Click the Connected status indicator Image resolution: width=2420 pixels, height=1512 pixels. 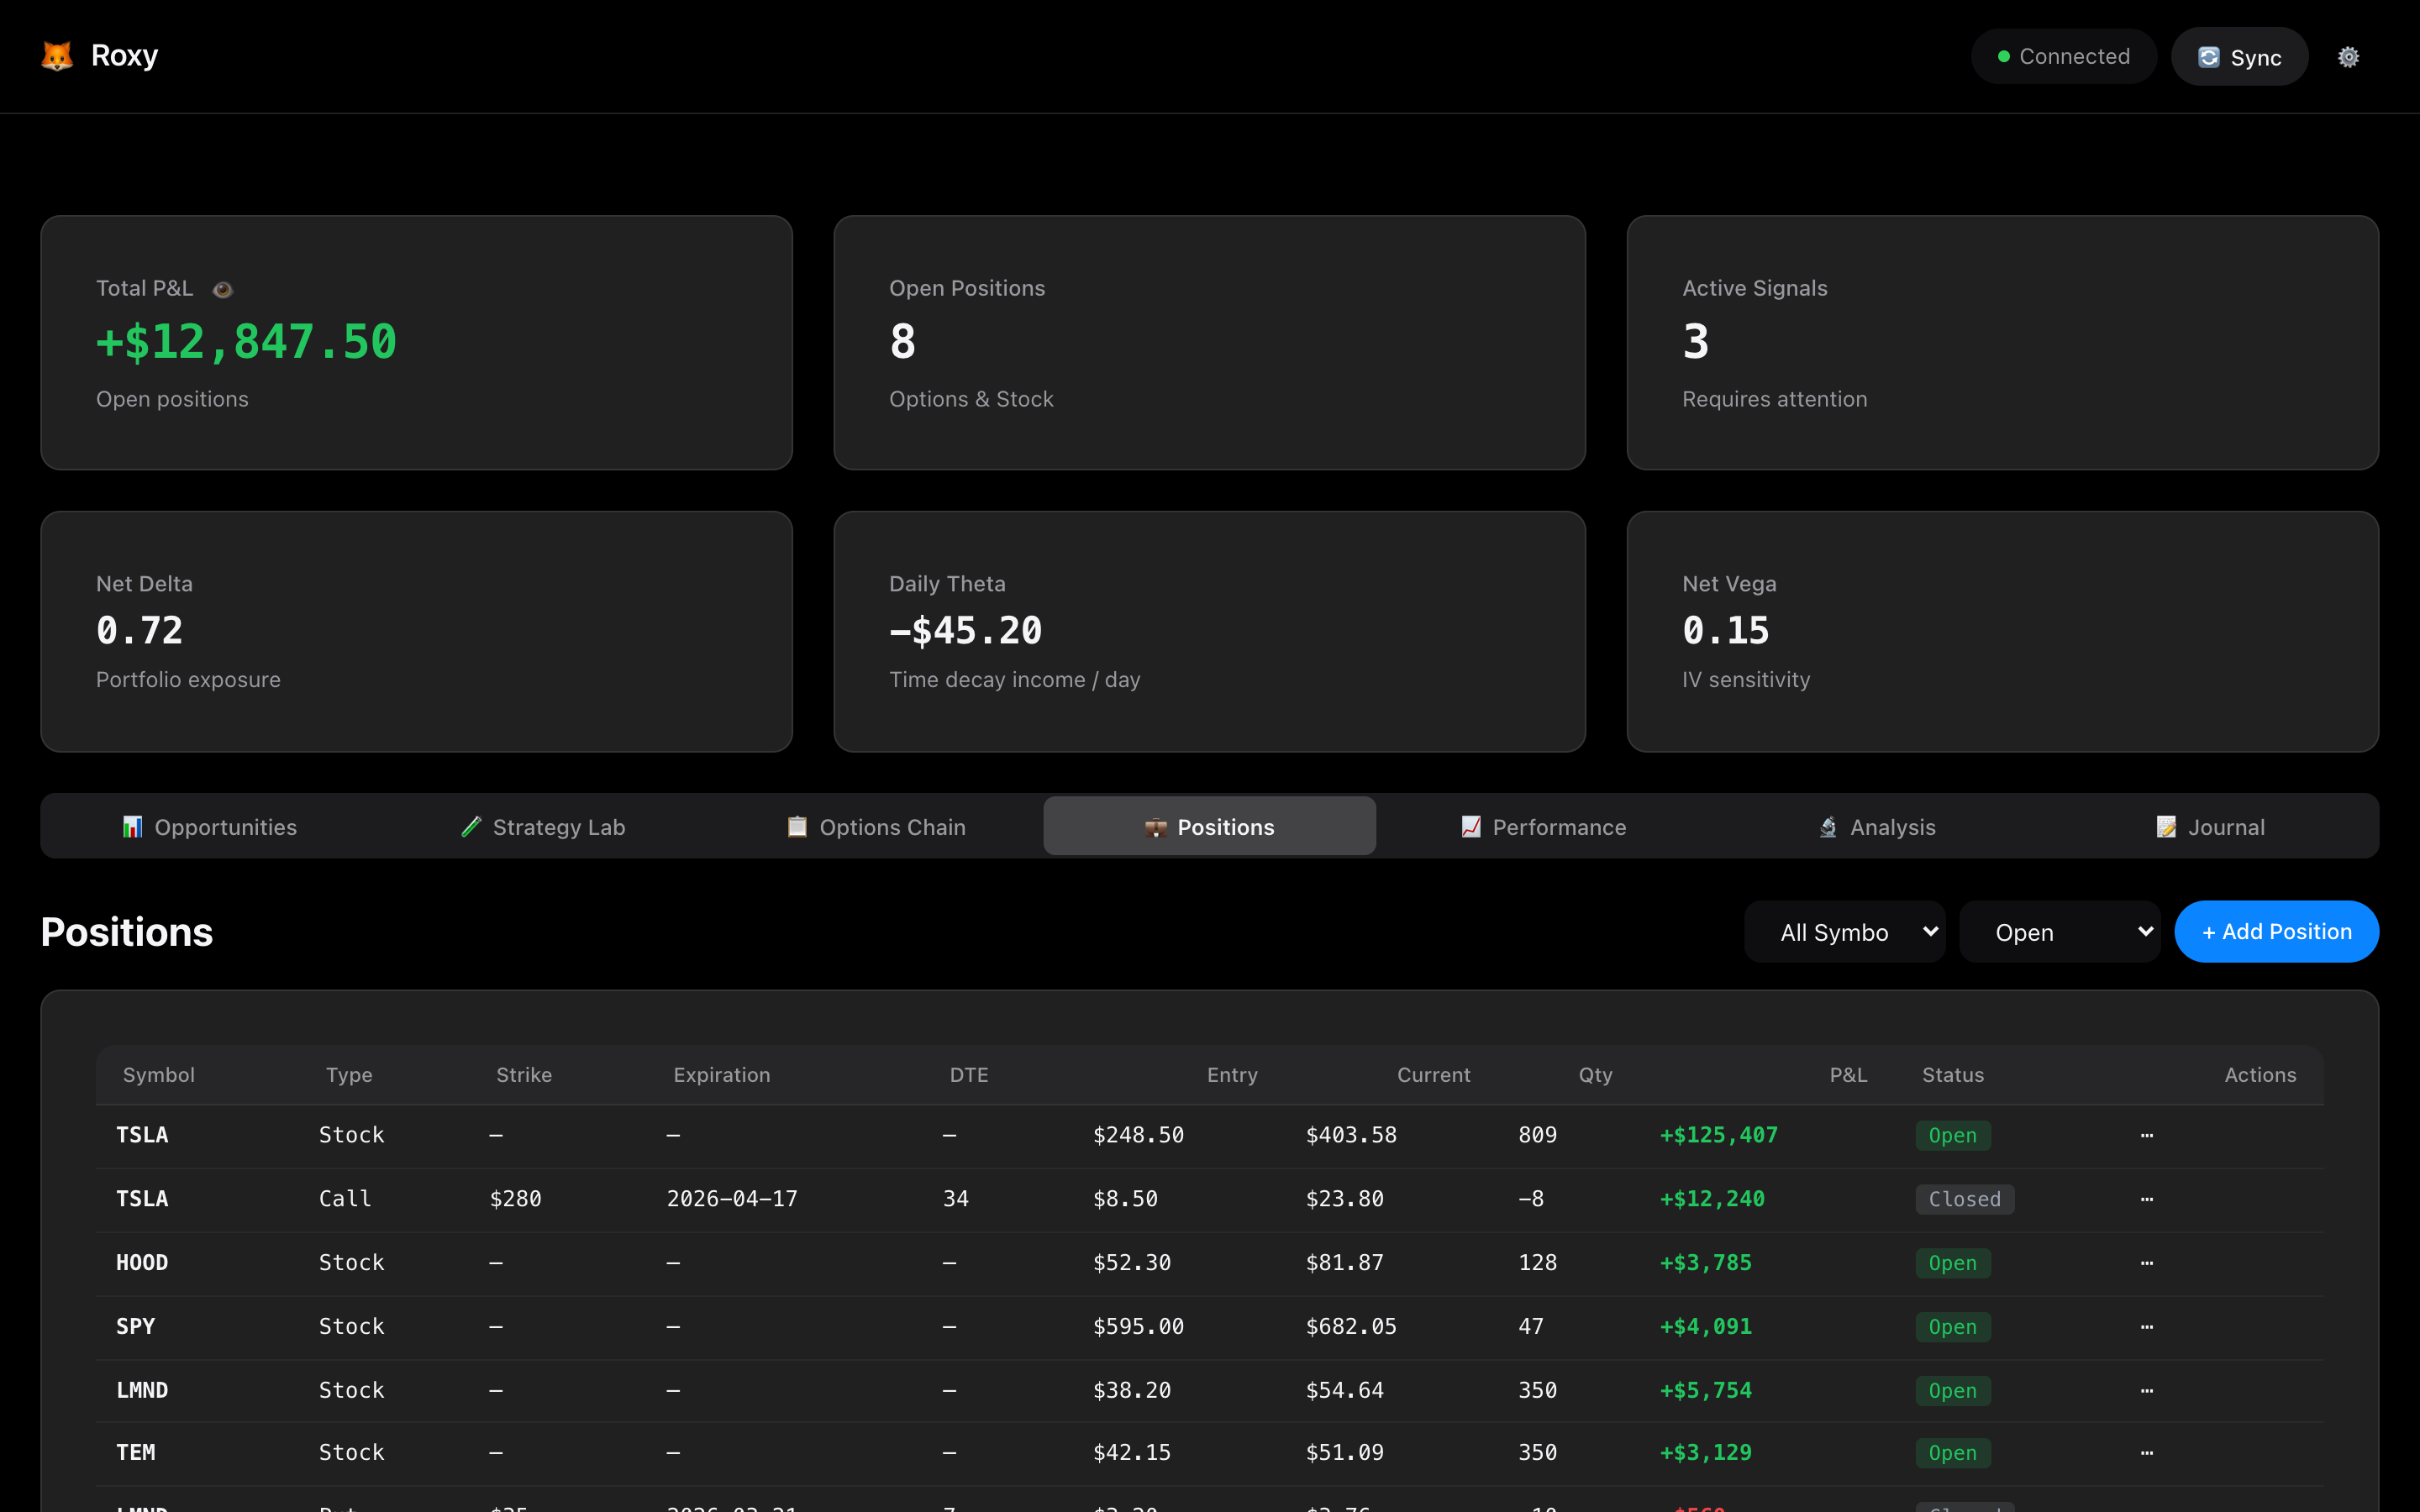pyautogui.click(x=2063, y=57)
